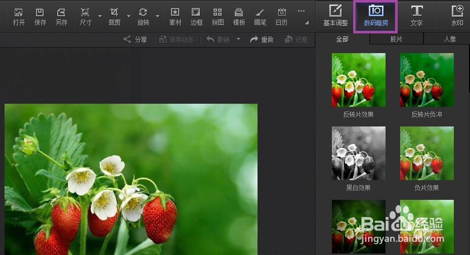470x255 pixels.
Task: Apply the 反转片效果 thumbnail
Action: [x=359, y=80]
